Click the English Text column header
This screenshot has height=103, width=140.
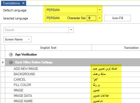pyautogui.click(x=48, y=48)
